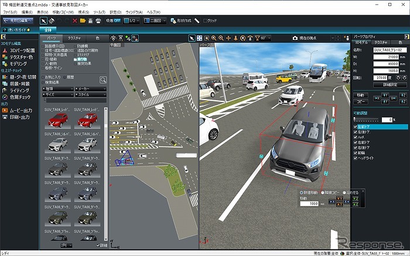The height and width of the screenshot is (256, 410).
Task: Click the 見取の編集へ back button
Action: pyautogui.click(x=18, y=21)
